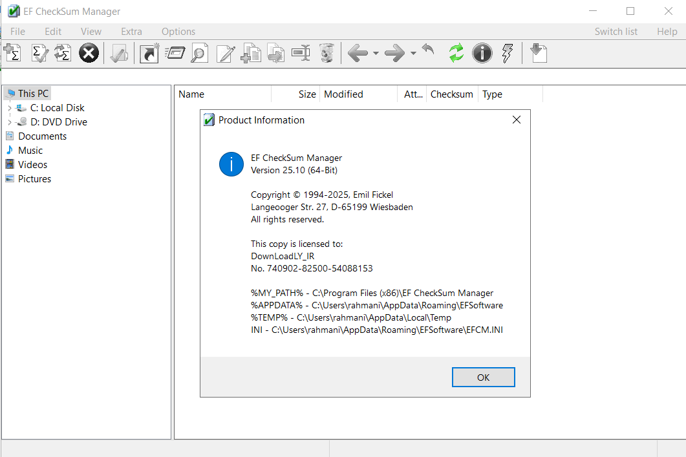Click OK in Product Information dialog
This screenshot has width=686, height=457.
[484, 377]
